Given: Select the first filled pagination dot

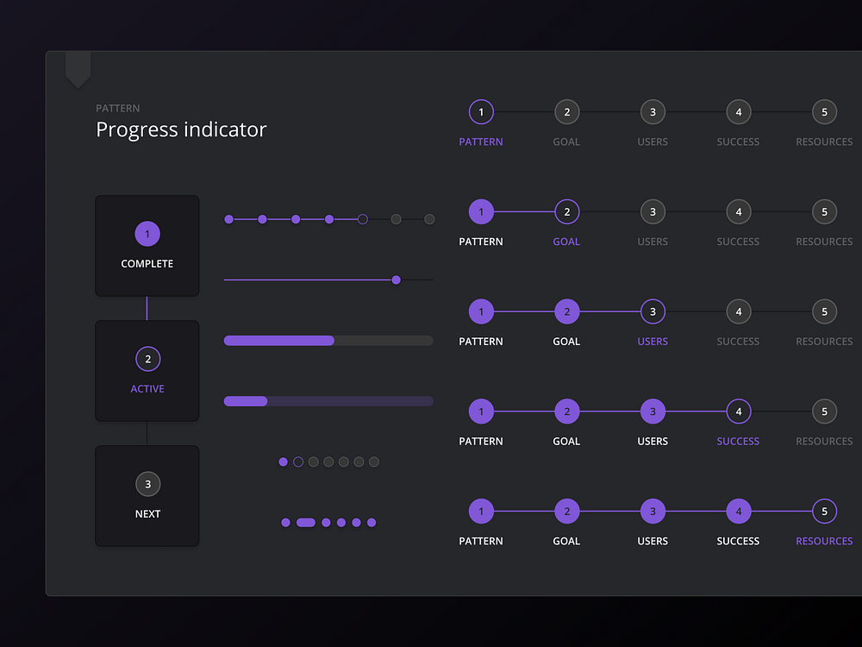Looking at the screenshot, I should click(x=283, y=462).
